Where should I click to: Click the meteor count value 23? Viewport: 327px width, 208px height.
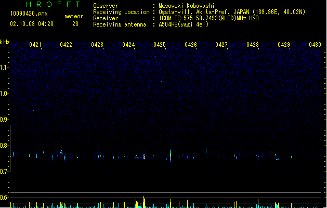point(75,24)
